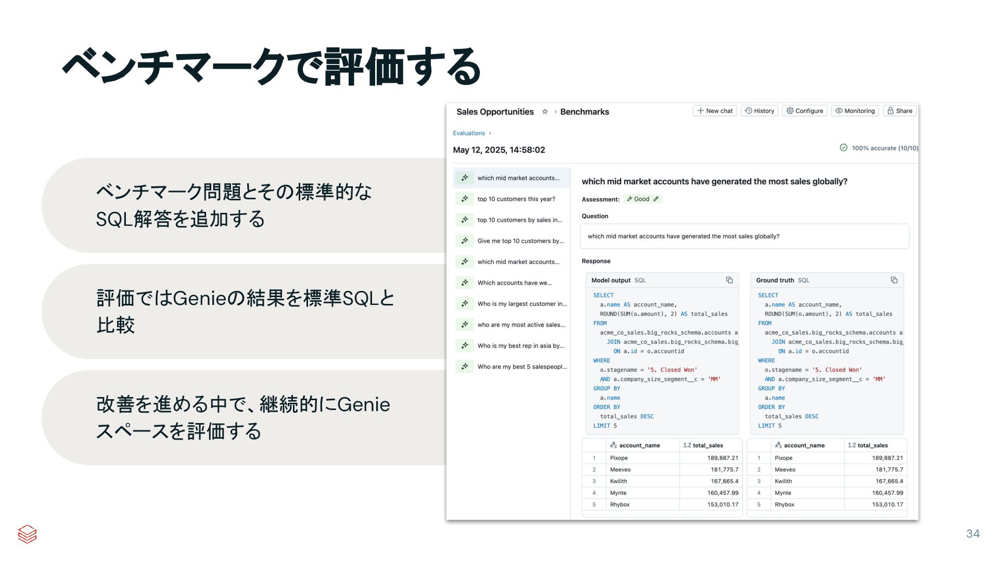Edit the Good assessment with pencil icon
Viewport: 998px width, 562px height.
point(656,199)
